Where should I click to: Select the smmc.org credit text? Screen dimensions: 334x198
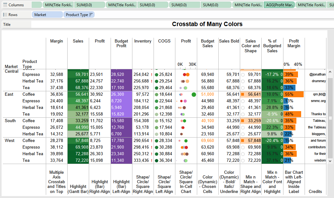pos(318,101)
